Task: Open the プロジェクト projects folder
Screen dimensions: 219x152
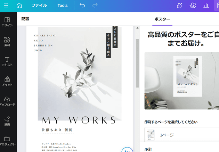Action: tap(7, 141)
